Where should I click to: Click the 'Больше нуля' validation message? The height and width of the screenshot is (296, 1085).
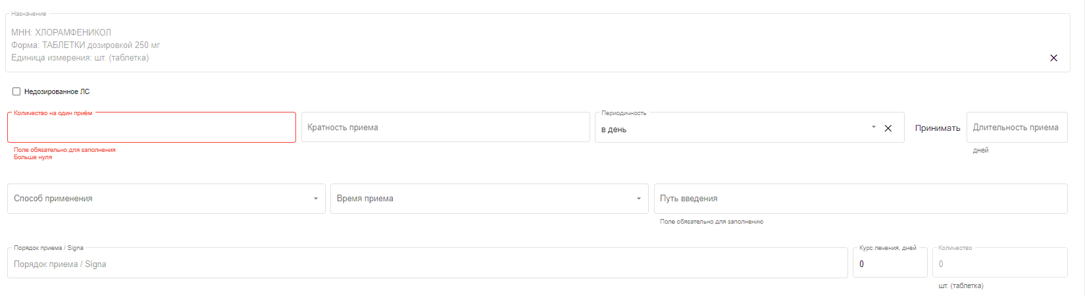coord(33,157)
